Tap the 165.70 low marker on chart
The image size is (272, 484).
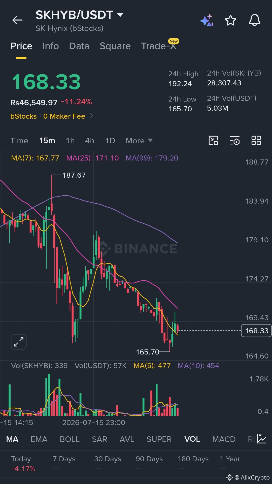(148, 352)
